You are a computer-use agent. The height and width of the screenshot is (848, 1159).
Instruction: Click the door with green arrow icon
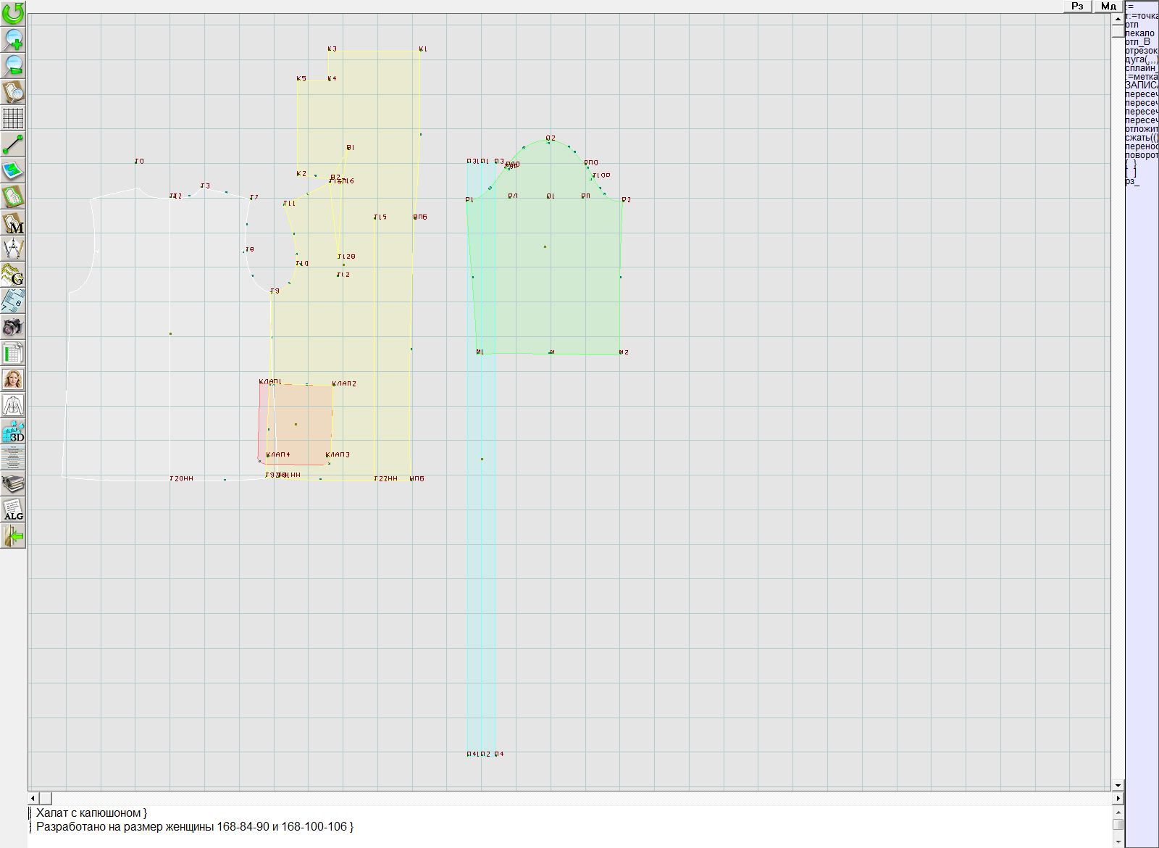coord(13,536)
